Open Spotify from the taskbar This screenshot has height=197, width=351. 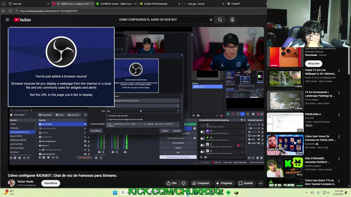click(228, 193)
